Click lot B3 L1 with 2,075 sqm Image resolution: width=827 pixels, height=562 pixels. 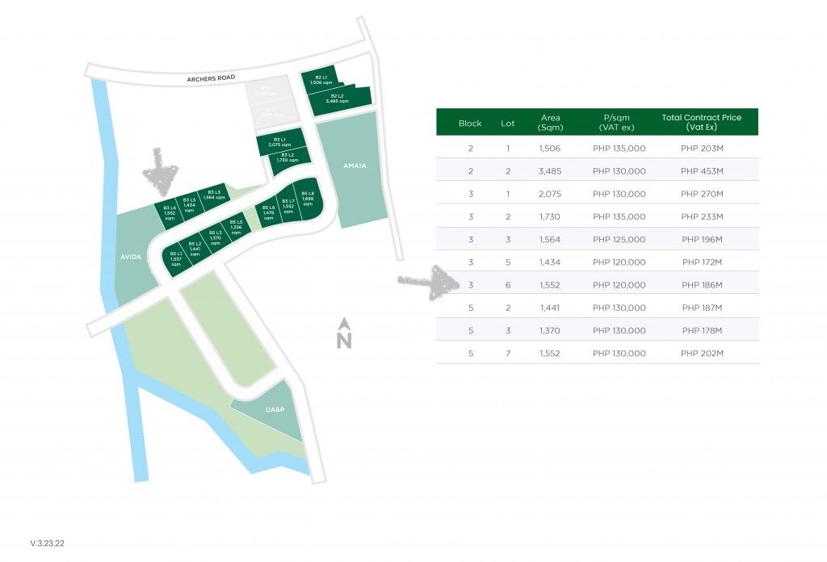281,142
